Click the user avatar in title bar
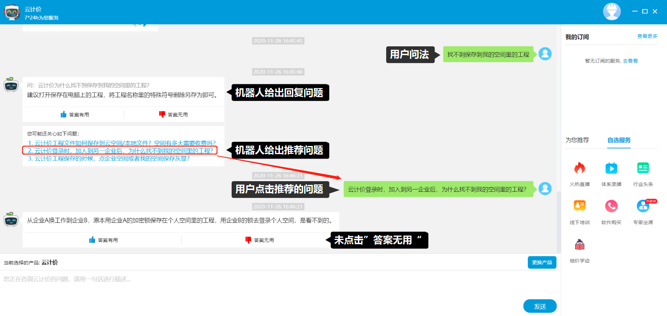The image size is (667, 316). tap(611, 12)
